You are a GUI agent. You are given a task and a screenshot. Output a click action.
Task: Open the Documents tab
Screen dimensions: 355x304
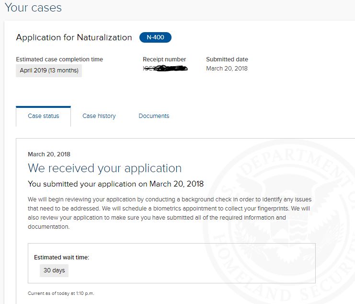tap(154, 116)
